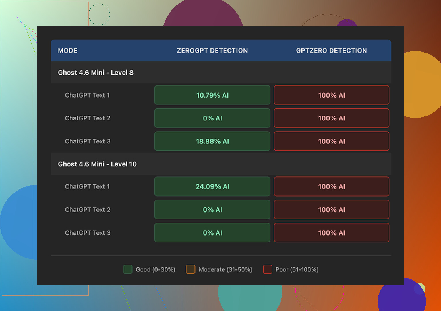Select ChatGPT Text 1 label under Level 8
The height and width of the screenshot is (311, 441).
pyautogui.click(x=87, y=95)
